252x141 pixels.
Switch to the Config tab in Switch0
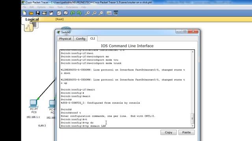point(80,39)
